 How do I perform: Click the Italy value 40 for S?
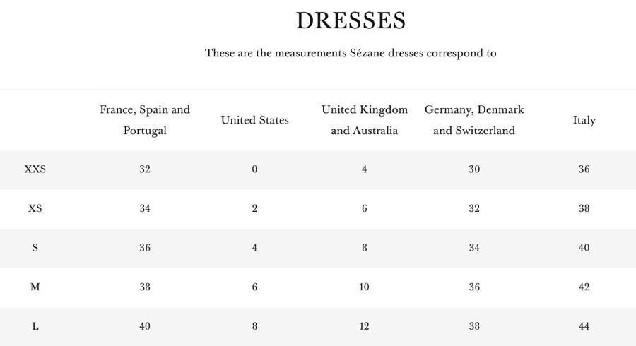[584, 248]
